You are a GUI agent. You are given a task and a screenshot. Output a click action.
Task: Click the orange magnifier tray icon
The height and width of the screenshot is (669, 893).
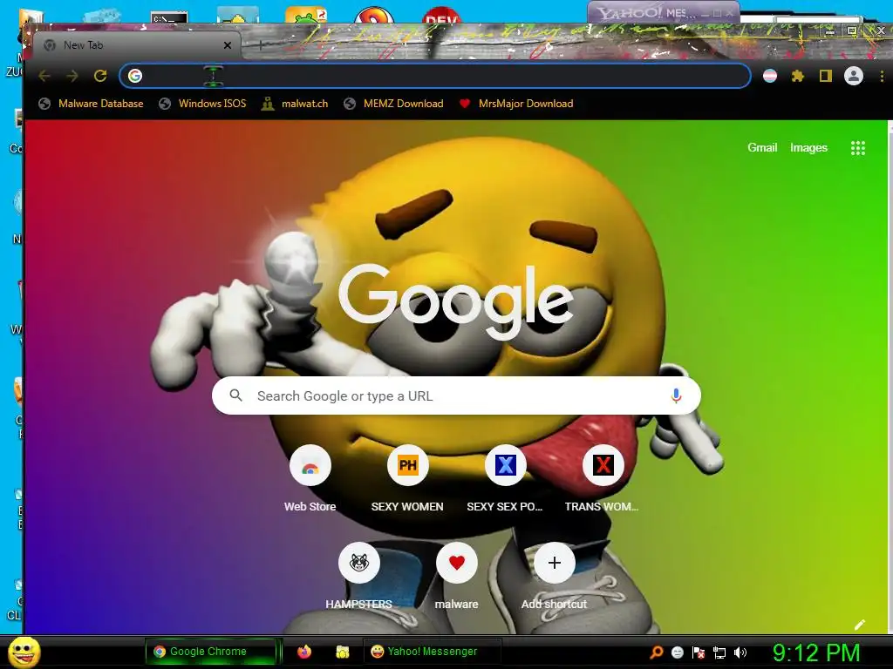[657, 652]
